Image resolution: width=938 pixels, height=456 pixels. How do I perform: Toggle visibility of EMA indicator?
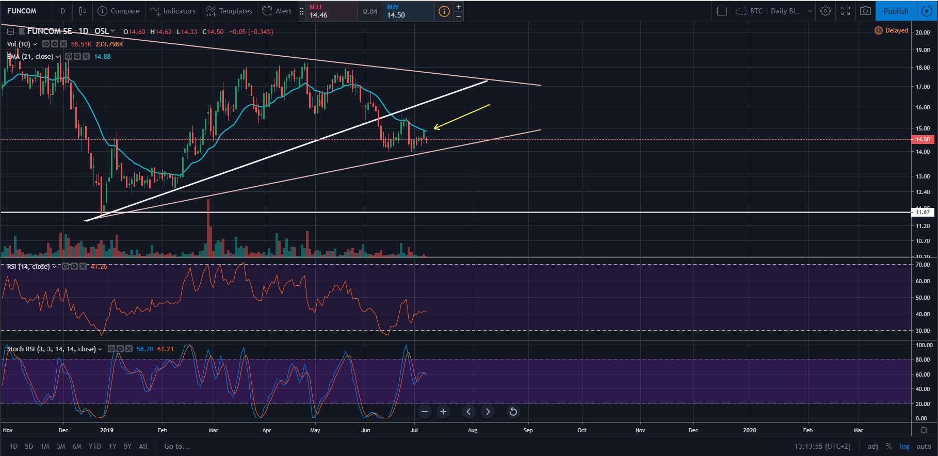click(69, 57)
